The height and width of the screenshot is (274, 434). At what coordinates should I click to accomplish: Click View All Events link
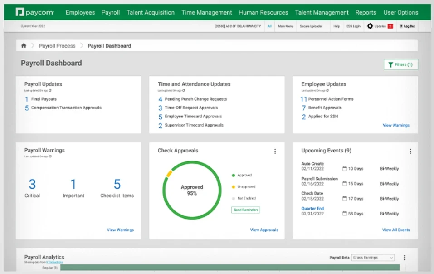396,230
